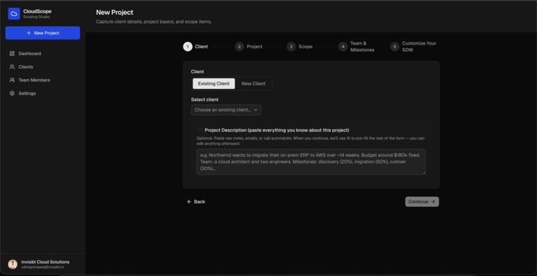Open the Team Members sidebar item
Screen dimensions: 537x276
point(43,80)
